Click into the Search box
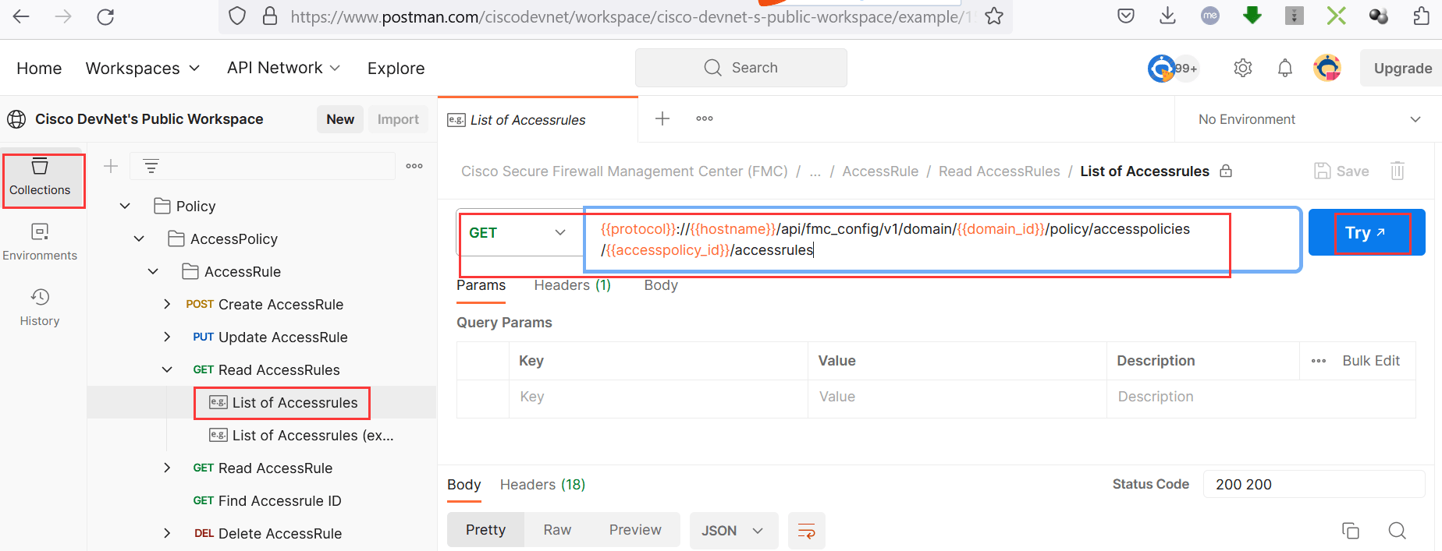The image size is (1442, 551). tap(741, 68)
